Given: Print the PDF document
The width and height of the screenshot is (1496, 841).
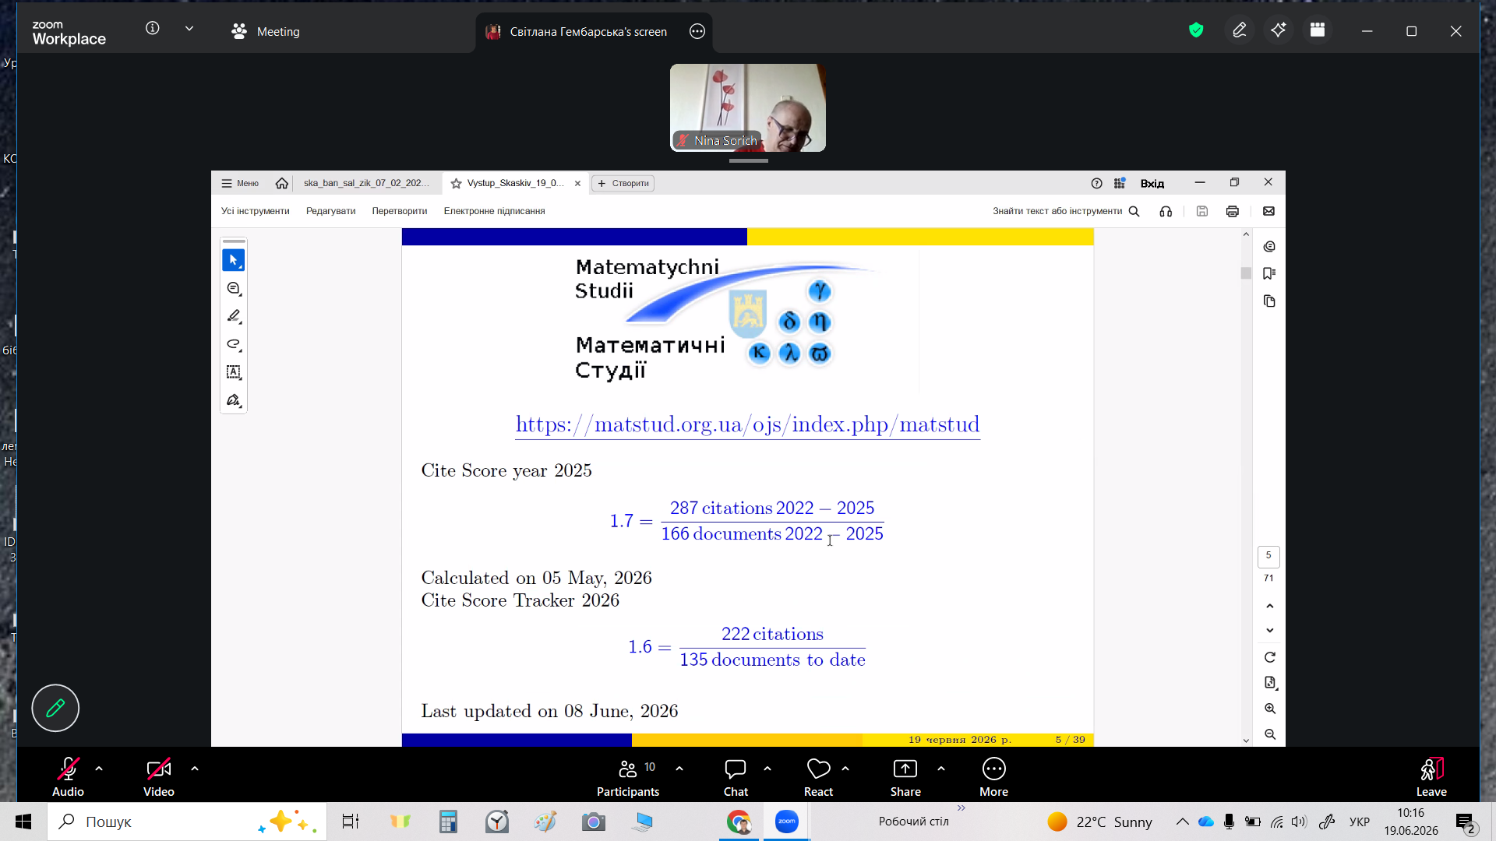Looking at the screenshot, I should pos(1232,211).
